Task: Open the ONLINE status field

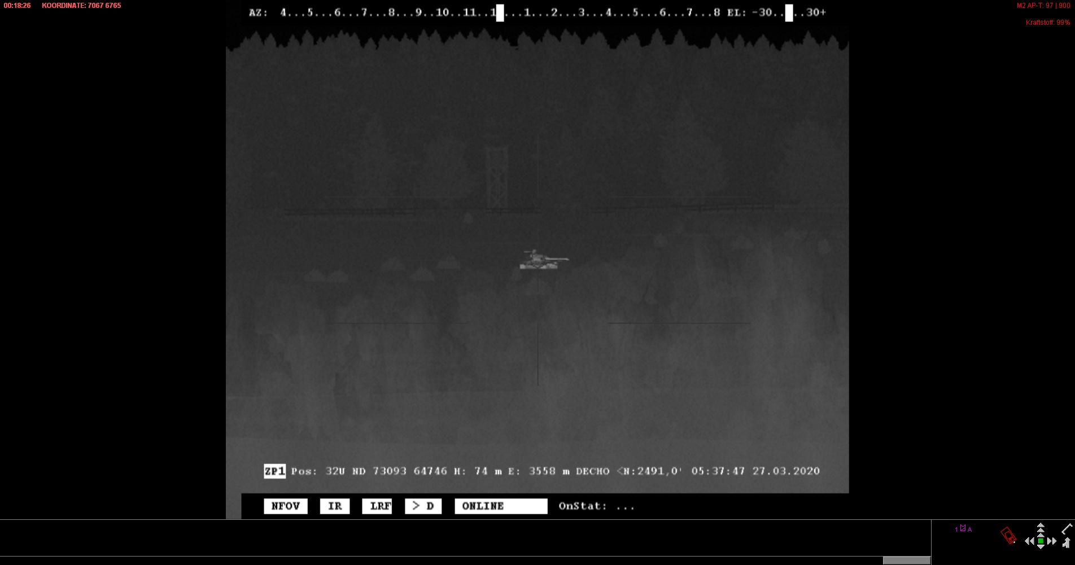Action: point(501,506)
